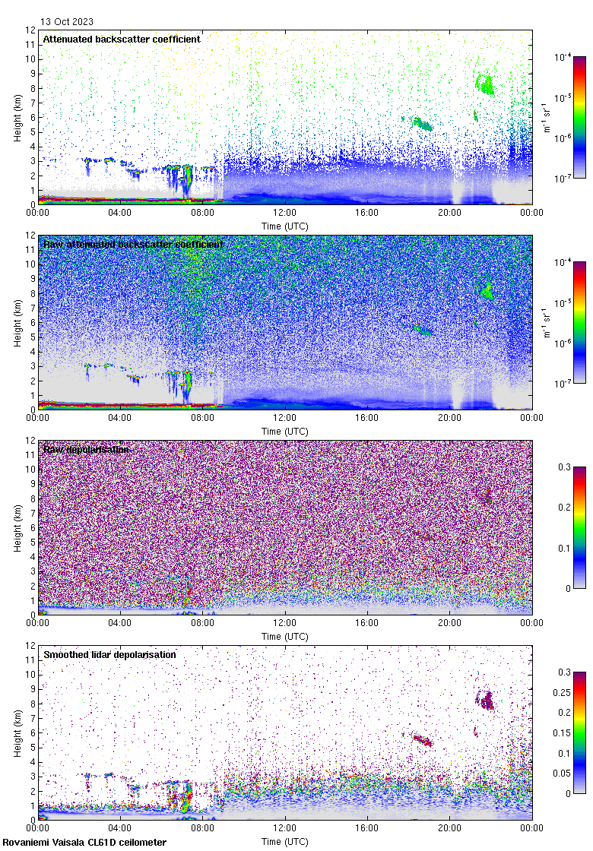The width and height of the screenshot is (593, 851).
Task: Click m-1 sr-1 unit beside attenuated backscatter color bar
Action: (547, 117)
